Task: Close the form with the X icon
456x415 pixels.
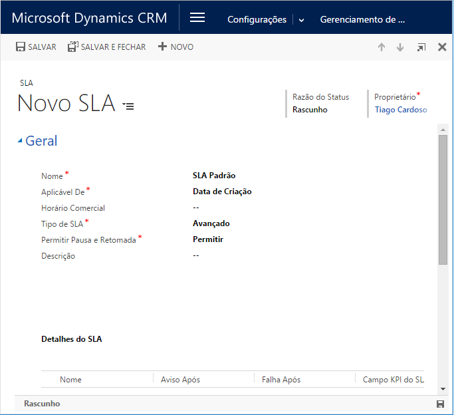Action: 442,47
